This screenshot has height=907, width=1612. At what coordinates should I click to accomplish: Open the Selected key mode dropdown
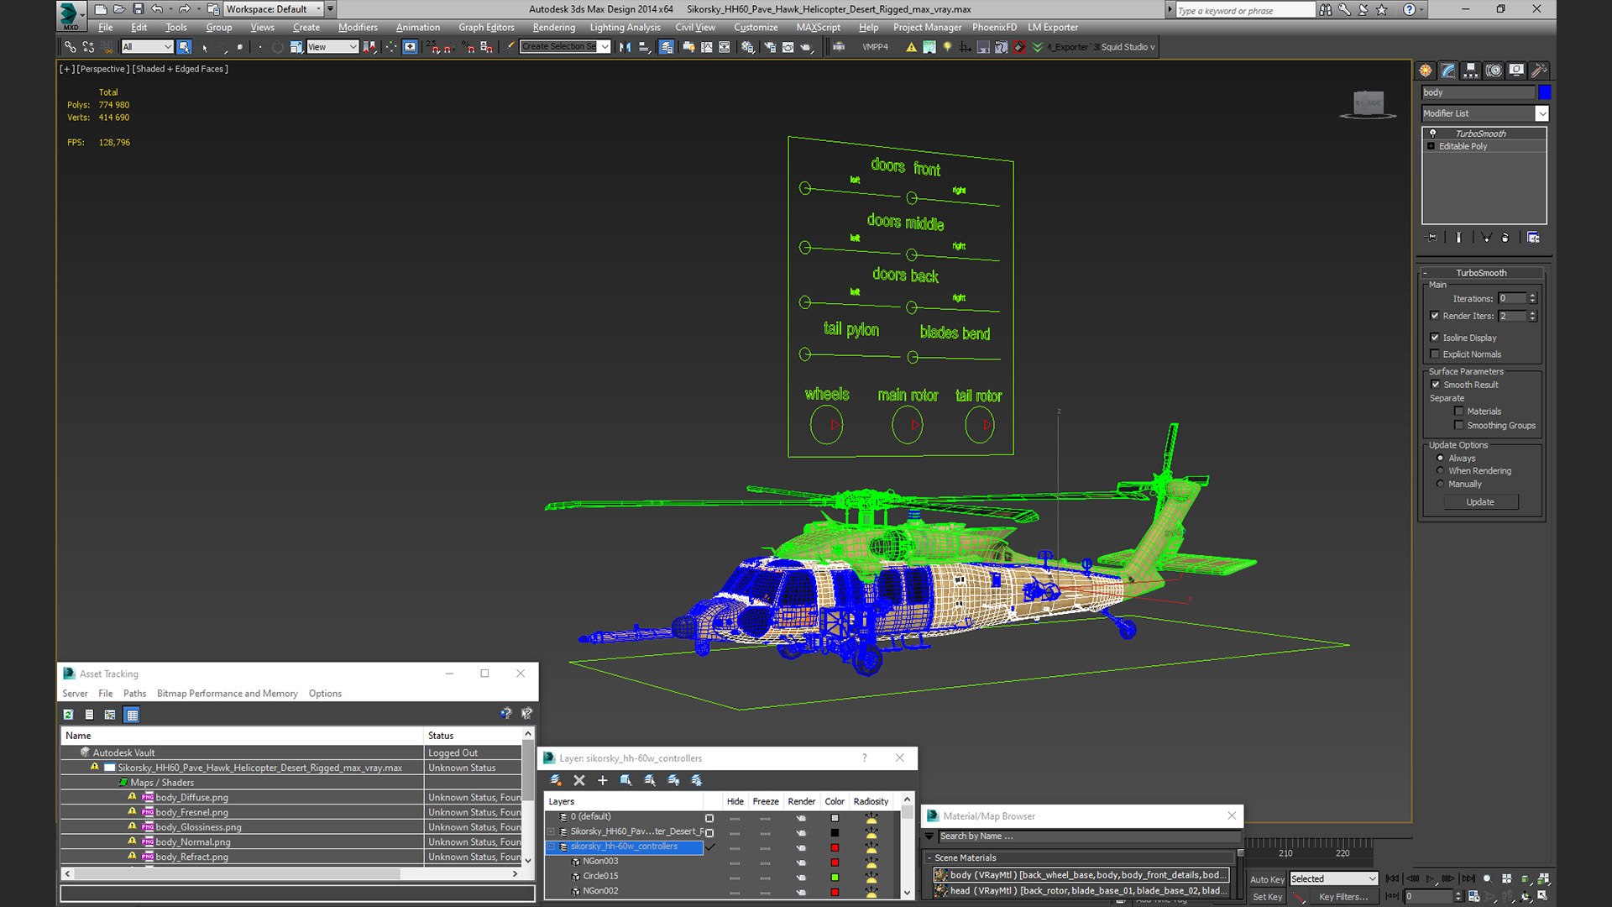tap(1334, 878)
